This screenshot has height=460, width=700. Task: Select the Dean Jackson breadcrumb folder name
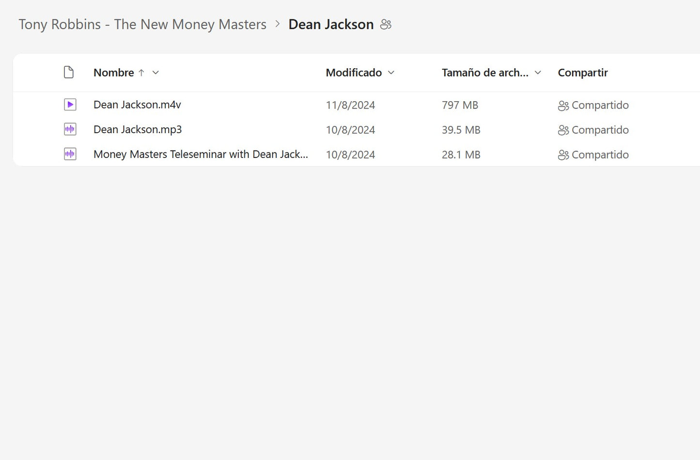(331, 24)
